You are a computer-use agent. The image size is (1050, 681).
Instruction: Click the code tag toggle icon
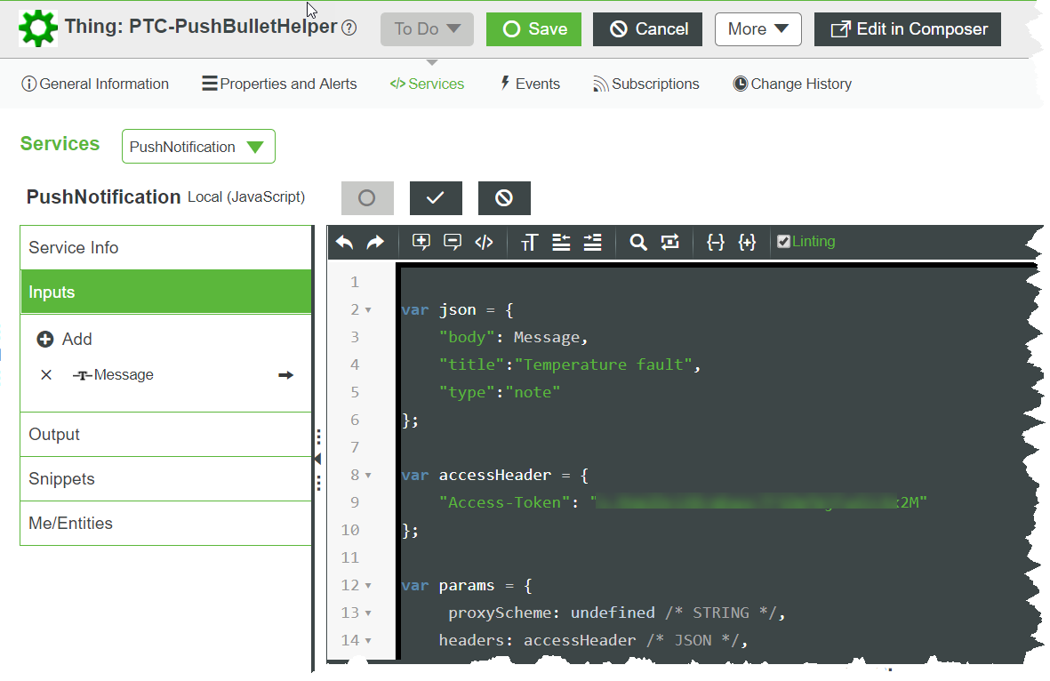485,243
